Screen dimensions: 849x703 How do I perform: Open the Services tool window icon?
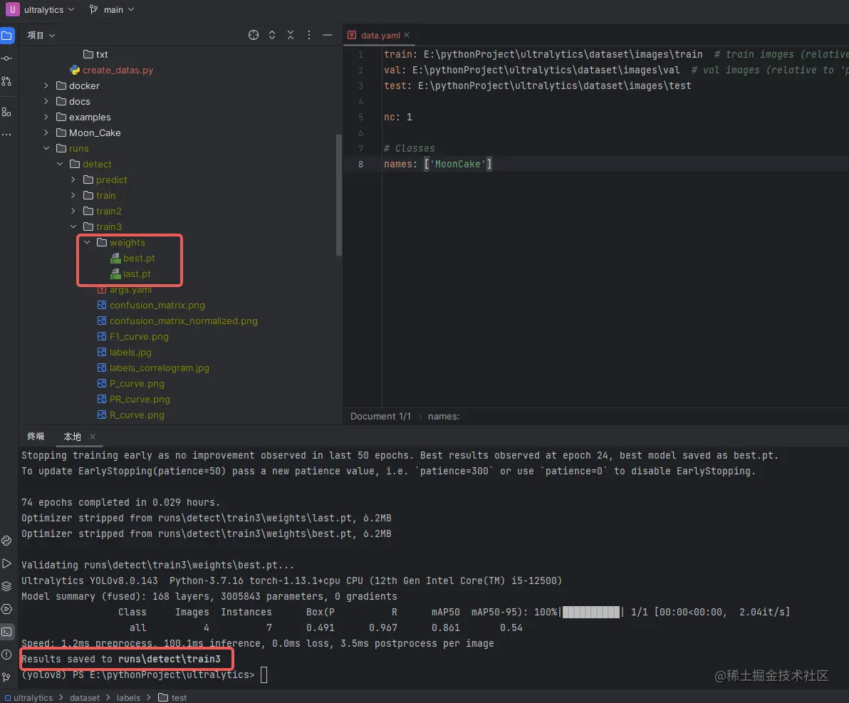click(x=6, y=609)
